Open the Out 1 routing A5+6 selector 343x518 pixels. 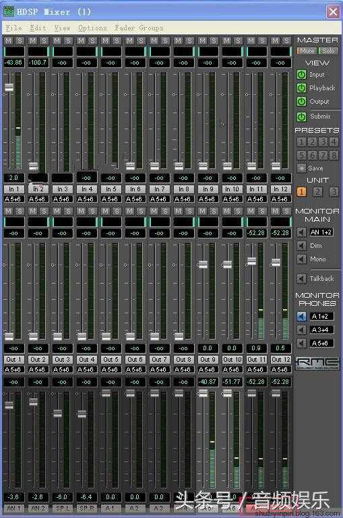(x=13, y=370)
